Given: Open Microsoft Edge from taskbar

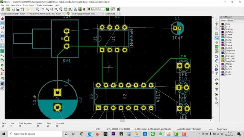Looking at the screenshot, I should [x=90, y=134].
